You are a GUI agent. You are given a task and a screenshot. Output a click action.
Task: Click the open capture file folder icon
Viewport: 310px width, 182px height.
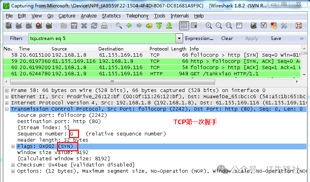point(64,26)
